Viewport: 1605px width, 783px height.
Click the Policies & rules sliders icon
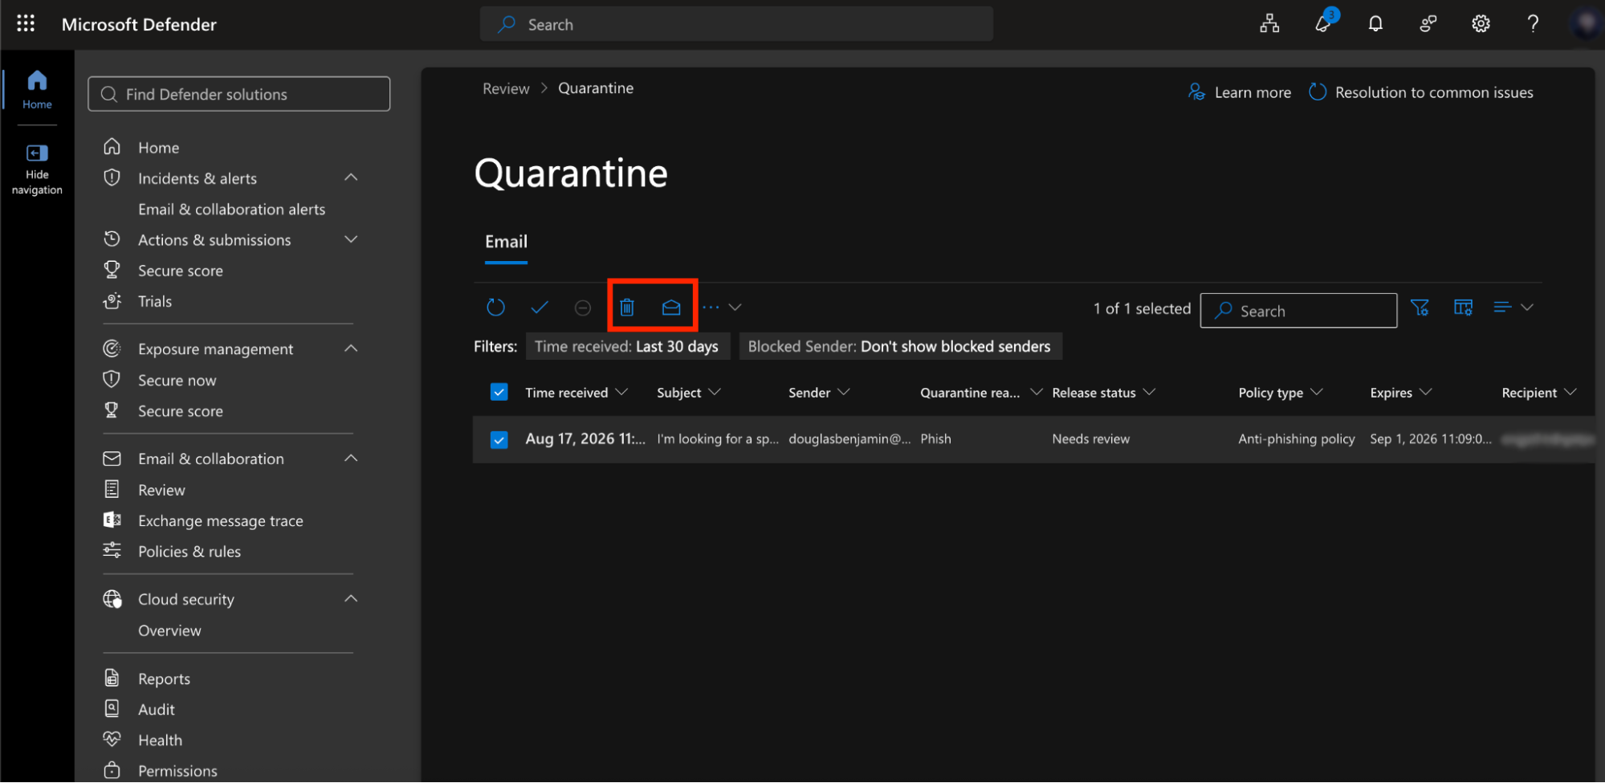[112, 550]
